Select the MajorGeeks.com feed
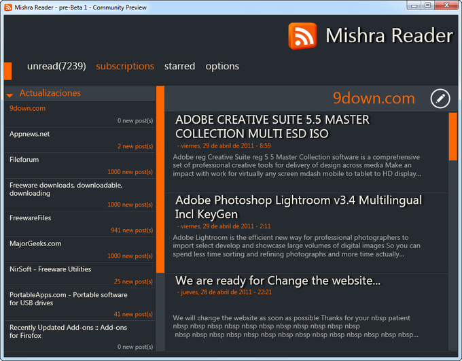This screenshot has width=462, height=361. pyautogui.click(x=80, y=250)
